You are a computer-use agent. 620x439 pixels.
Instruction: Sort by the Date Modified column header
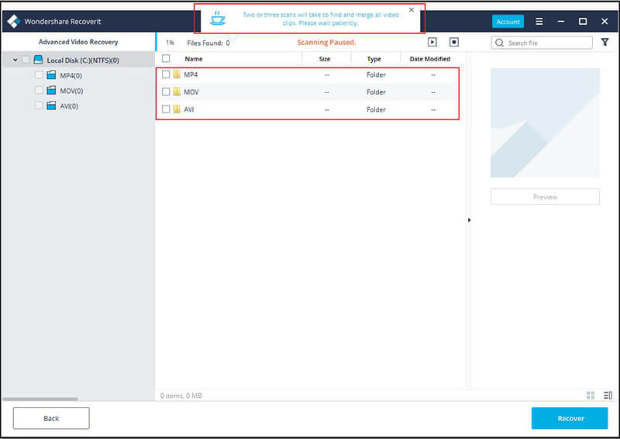[x=430, y=59]
